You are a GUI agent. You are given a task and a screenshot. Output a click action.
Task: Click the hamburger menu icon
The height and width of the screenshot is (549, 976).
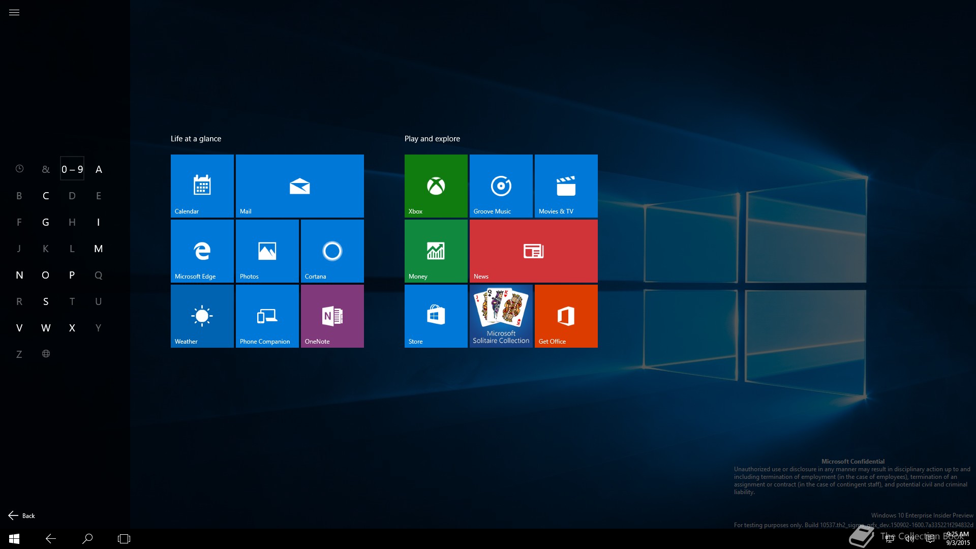pyautogui.click(x=14, y=13)
